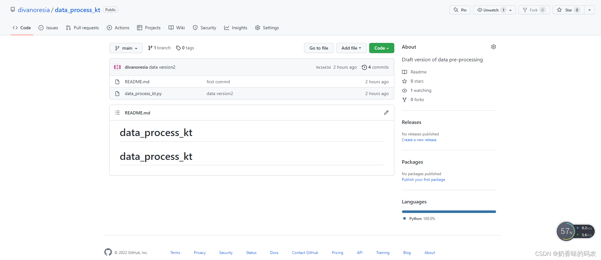Click the file icon beside data_process_kt.py
Screen dimensions: 601x260
click(x=117, y=93)
